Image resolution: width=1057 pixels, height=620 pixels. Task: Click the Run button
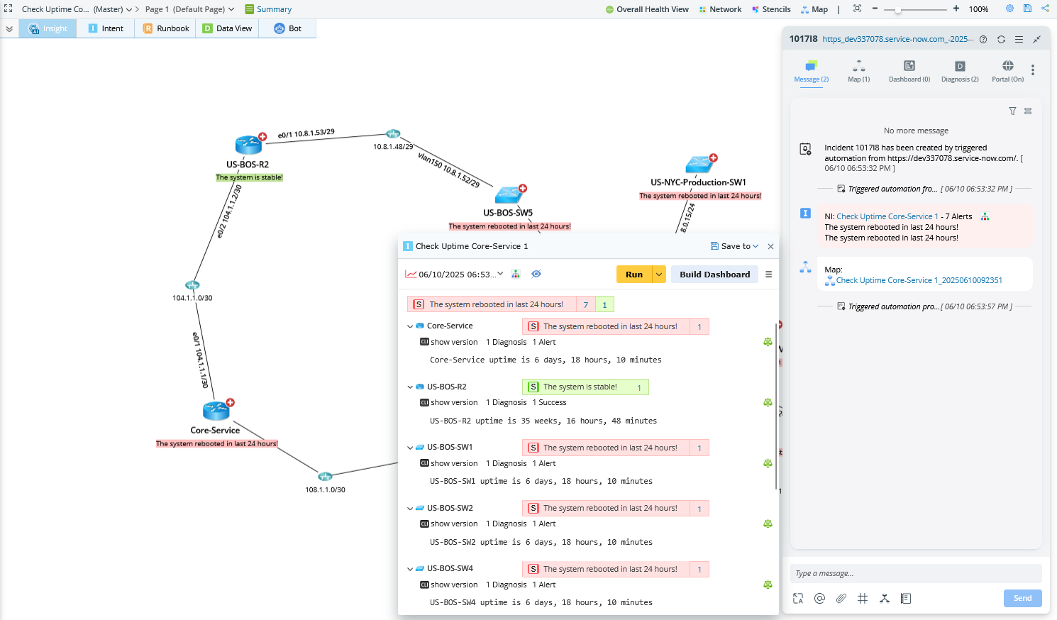coord(634,275)
